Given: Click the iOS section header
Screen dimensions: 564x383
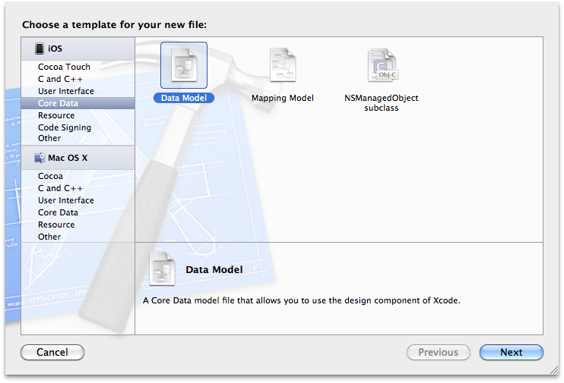Looking at the screenshot, I should (78, 49).
